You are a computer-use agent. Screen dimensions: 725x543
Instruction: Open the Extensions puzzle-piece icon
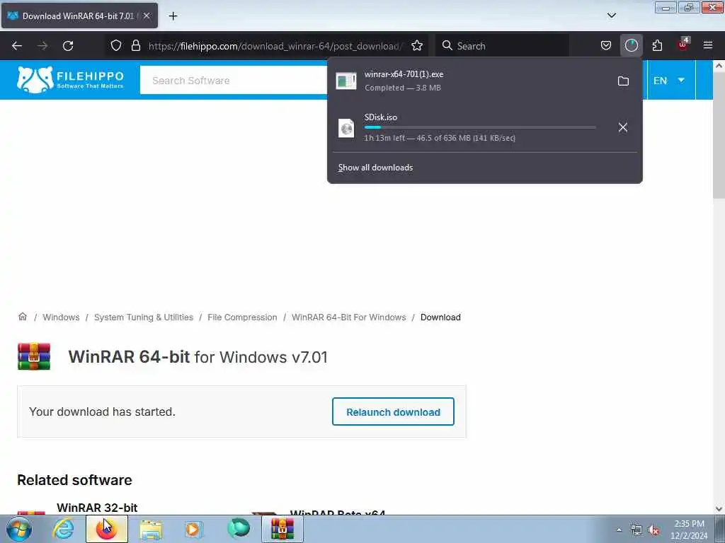657,46
